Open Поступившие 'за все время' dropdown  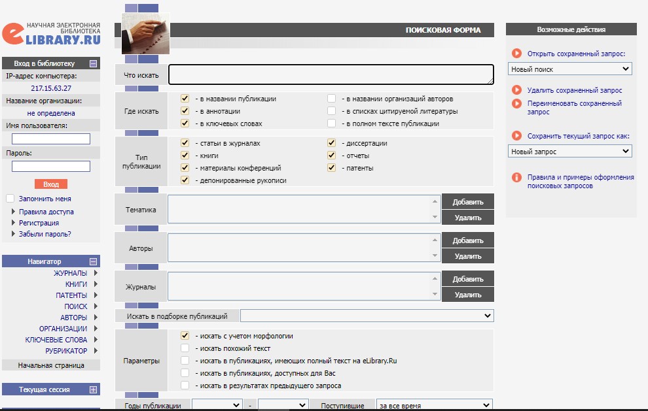[435, 405]
